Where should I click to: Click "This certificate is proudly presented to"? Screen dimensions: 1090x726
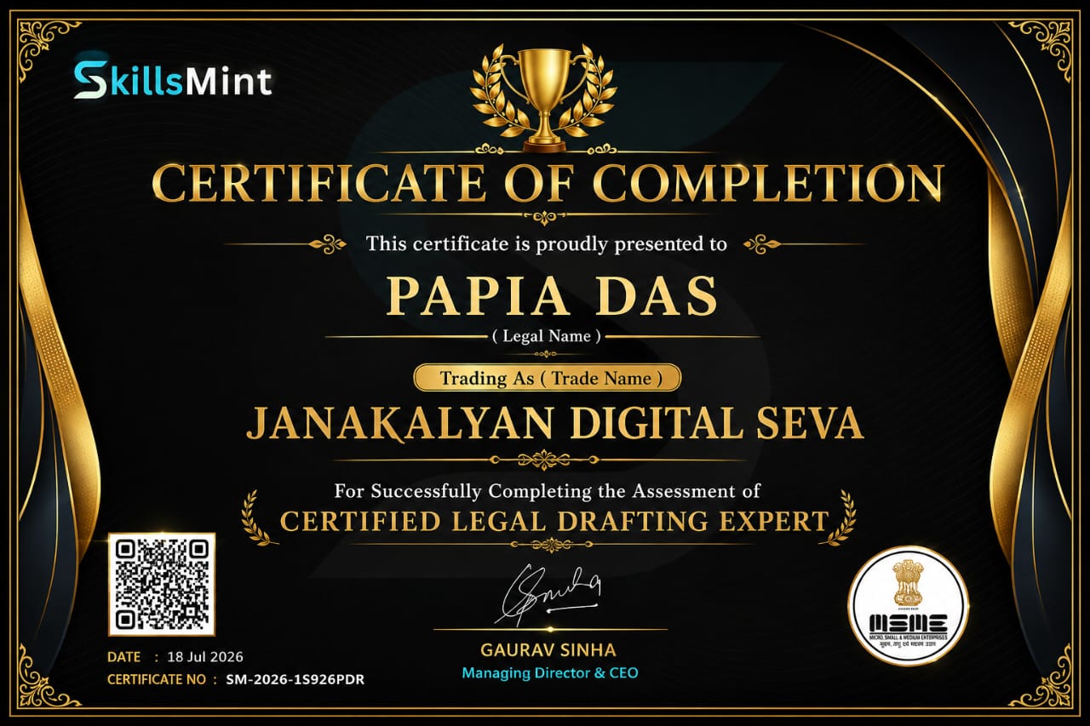click(547, 244)
